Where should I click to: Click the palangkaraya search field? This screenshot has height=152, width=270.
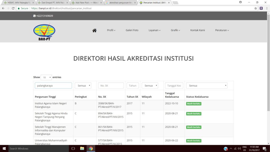(53, 85)
